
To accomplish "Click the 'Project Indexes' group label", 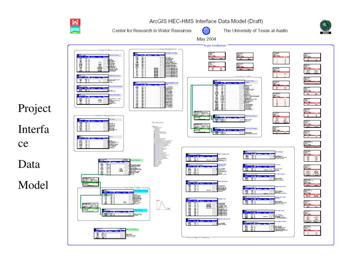I will (x=106, y=50).
